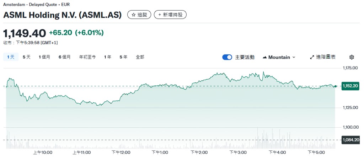The height and width of the screenshot is (160, 364).
Task: Select the 1個月 range tab
Action: [x=44, y=57]
